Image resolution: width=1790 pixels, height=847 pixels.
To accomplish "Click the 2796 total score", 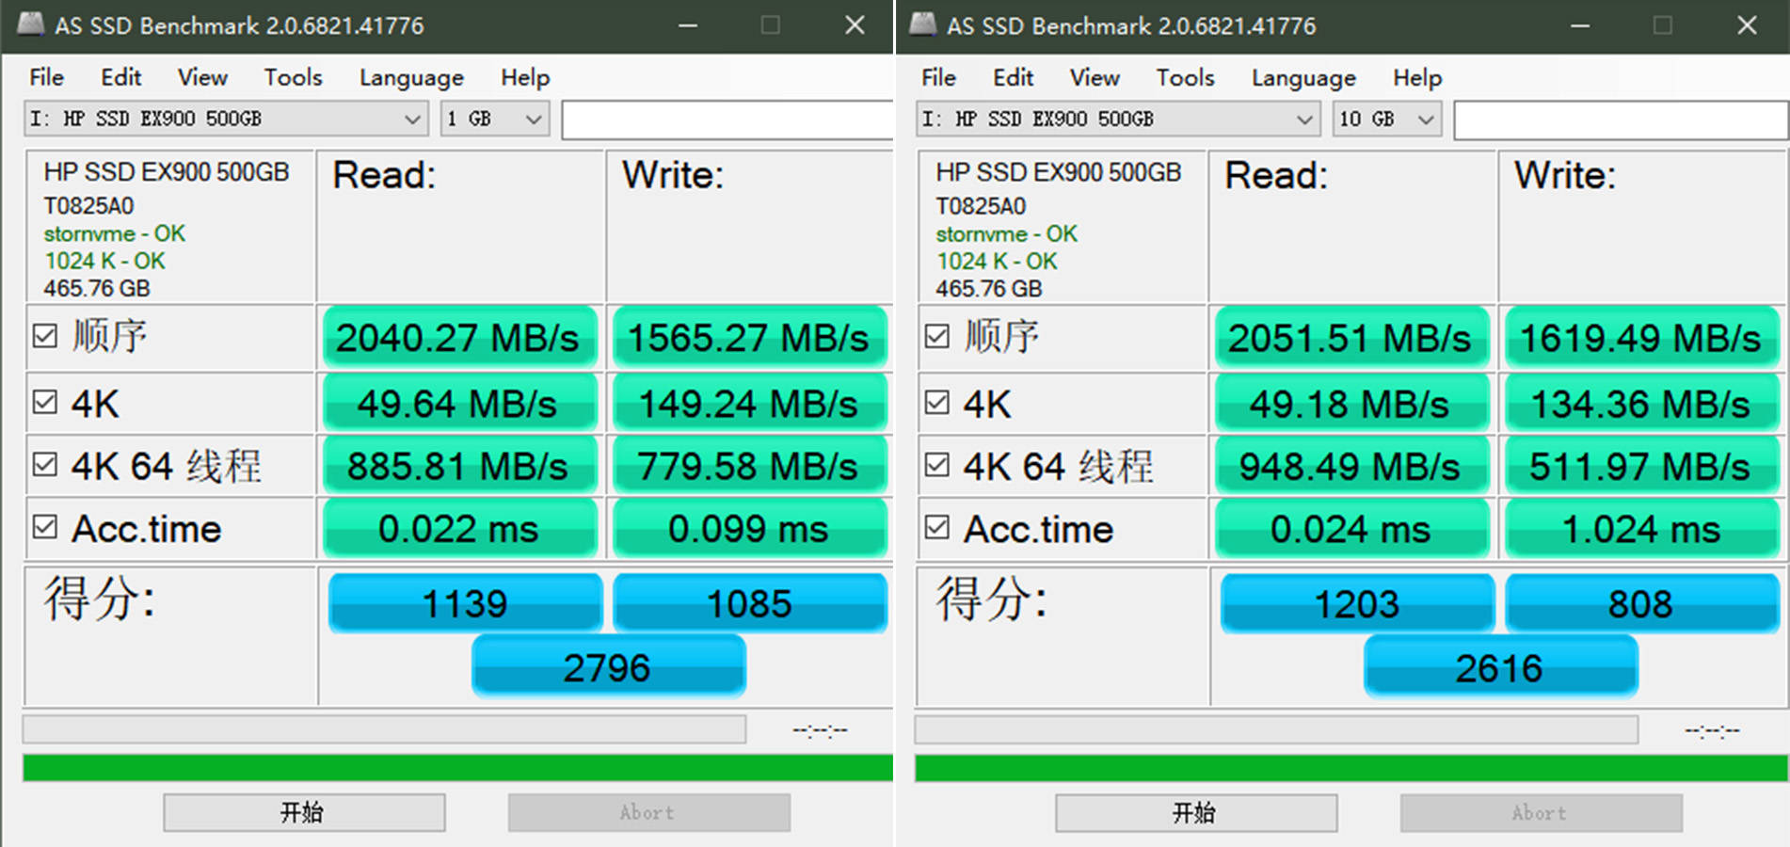I will click(608, 666).
